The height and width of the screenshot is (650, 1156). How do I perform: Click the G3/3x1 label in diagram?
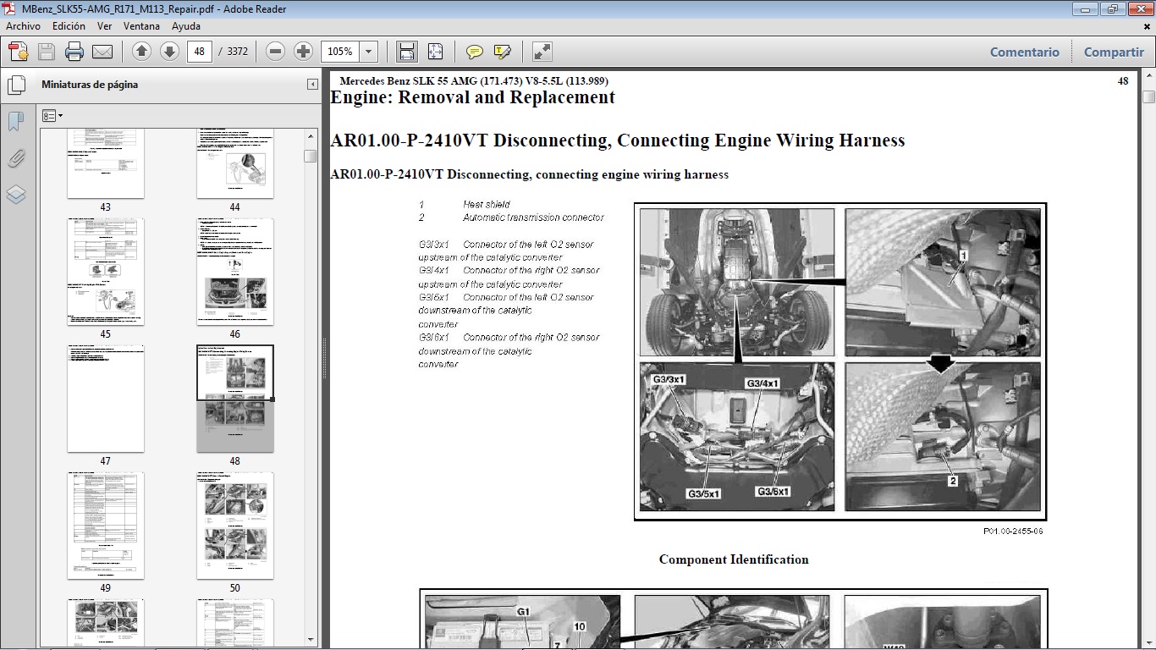(669, 380)
